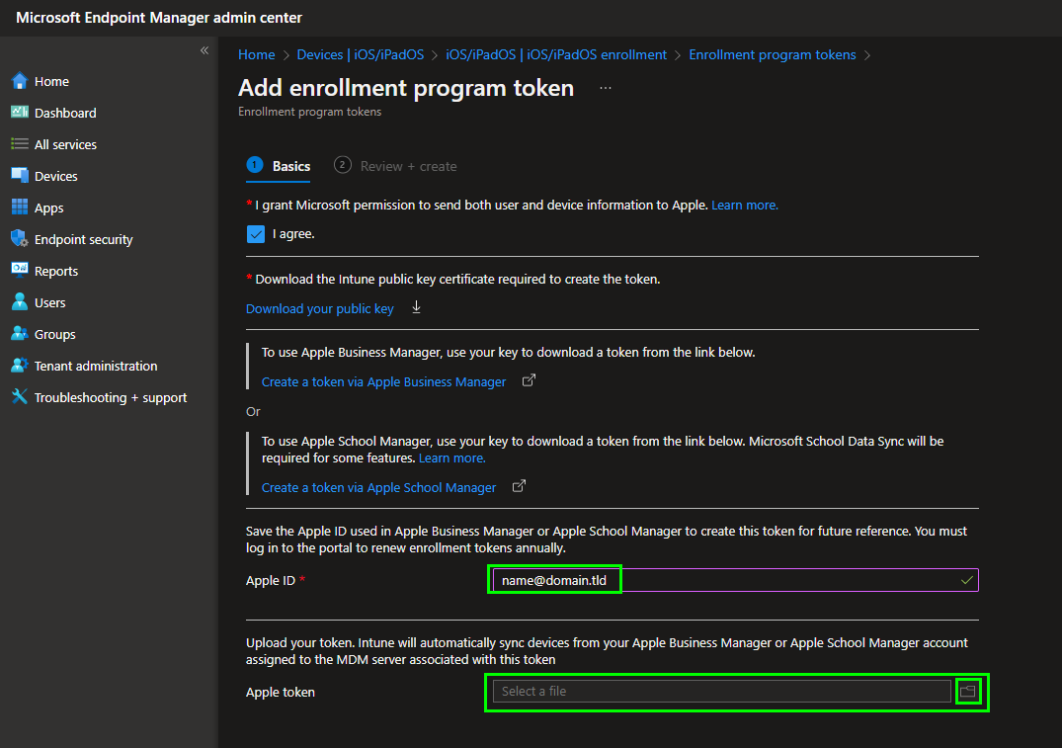1062x748 pixels.
Task: Select the Basics step tab
Action: [x=290, y=166]
